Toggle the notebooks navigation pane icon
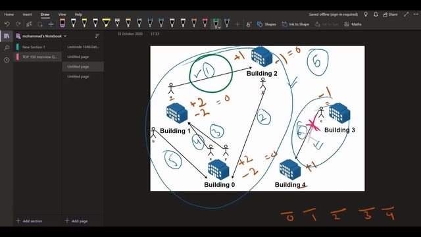421x237 pixels. point(7,36)
